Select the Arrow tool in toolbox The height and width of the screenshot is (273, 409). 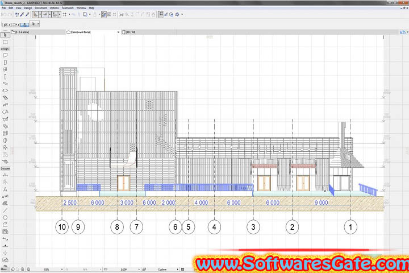pyautogui.click(x=5, y=35)
